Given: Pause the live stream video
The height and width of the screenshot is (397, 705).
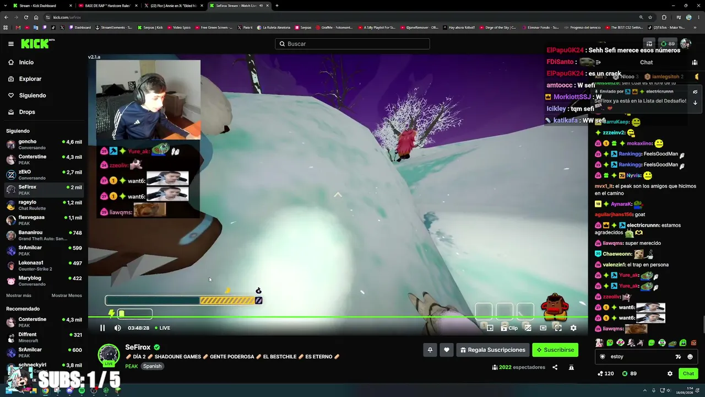Looking at the screenshot, I should (102, 328).
